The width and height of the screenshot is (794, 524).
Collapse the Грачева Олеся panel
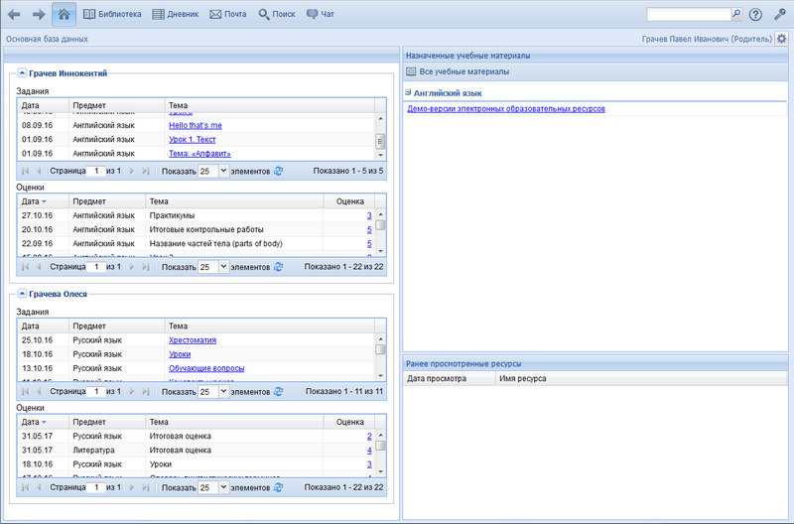coord(22,294)
